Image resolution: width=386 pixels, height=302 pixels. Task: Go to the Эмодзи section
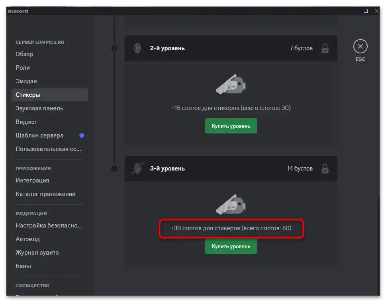click(49, 81)
